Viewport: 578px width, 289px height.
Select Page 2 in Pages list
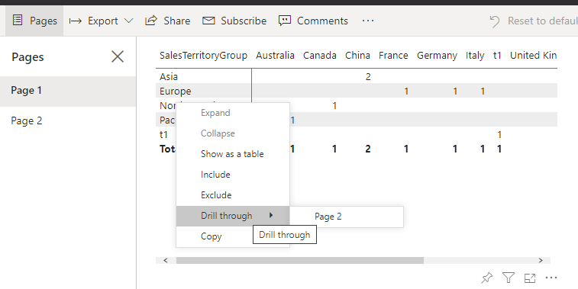[x=68, y=120]
